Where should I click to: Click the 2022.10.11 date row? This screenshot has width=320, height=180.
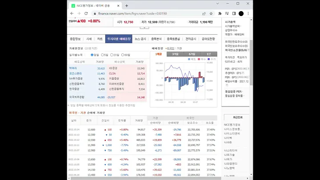[x=143, y=145]
